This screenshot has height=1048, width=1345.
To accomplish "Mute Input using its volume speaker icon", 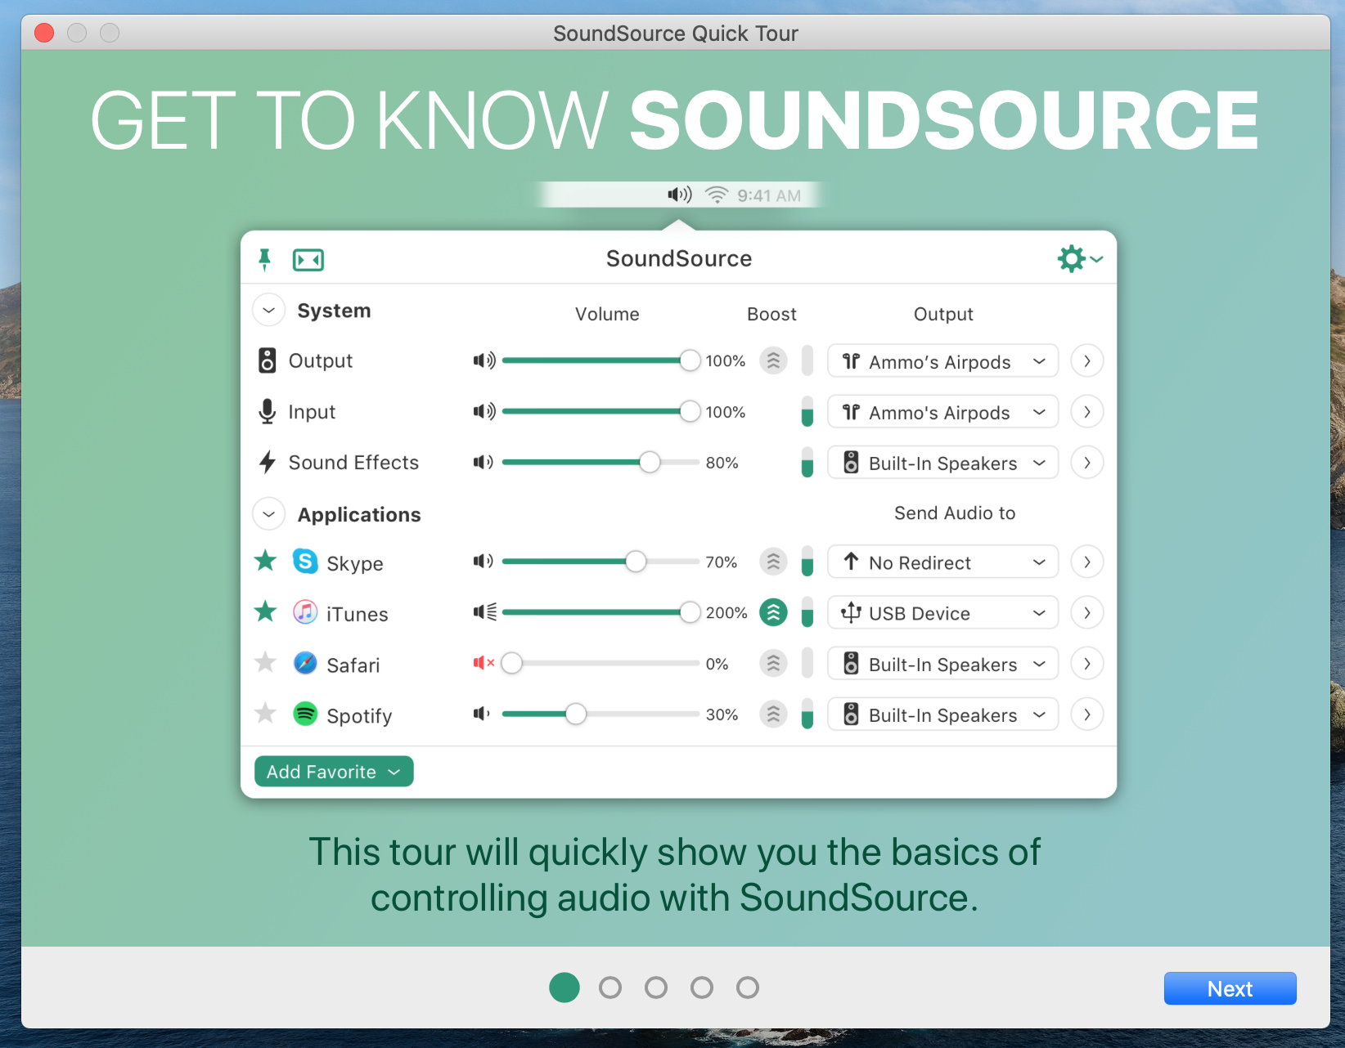I will [x=484, y=411].
